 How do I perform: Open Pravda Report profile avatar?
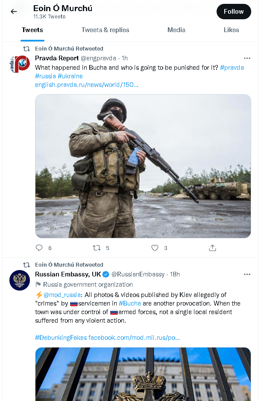[20, 64]
